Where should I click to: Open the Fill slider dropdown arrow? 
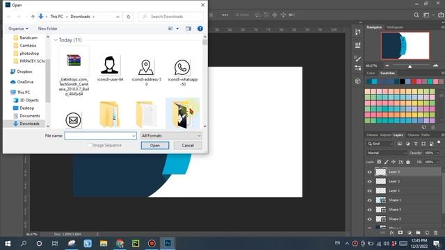(437, 162)
